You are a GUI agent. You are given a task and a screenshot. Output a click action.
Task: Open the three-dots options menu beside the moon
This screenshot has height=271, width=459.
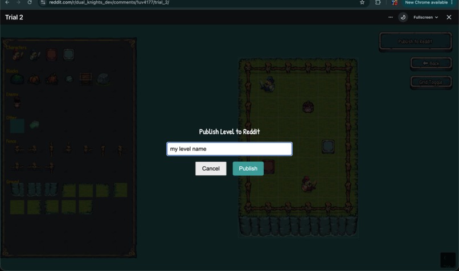[x=391, y=17]
